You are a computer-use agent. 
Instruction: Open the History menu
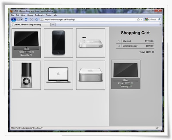click(30, 15)
